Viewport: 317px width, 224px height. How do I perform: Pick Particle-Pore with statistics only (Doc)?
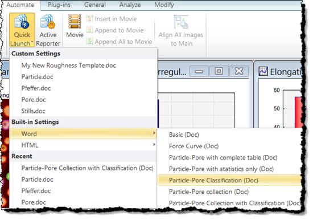coord(221,169)
